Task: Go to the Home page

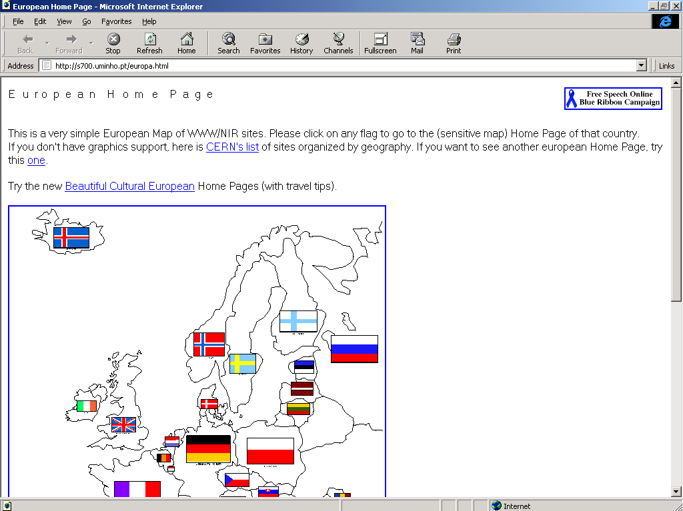Action: pyautogui.click(x=187, y=43)
